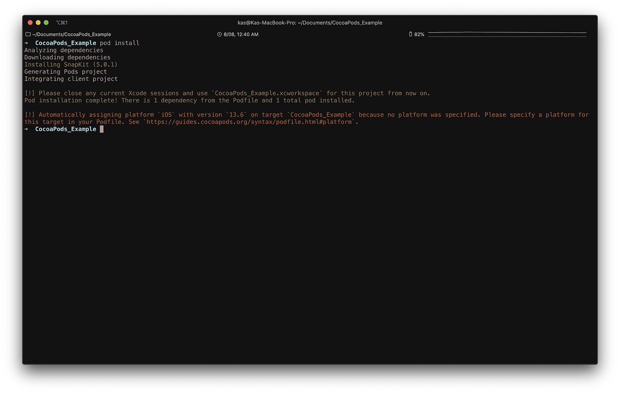
Task: Click the ⌥⌘1 shortcut label in title bar
Action: click(62, 23)
